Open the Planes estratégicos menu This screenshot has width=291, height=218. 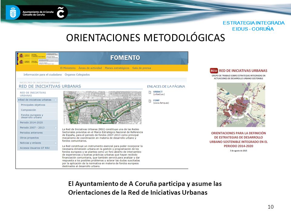pos(117,68)
